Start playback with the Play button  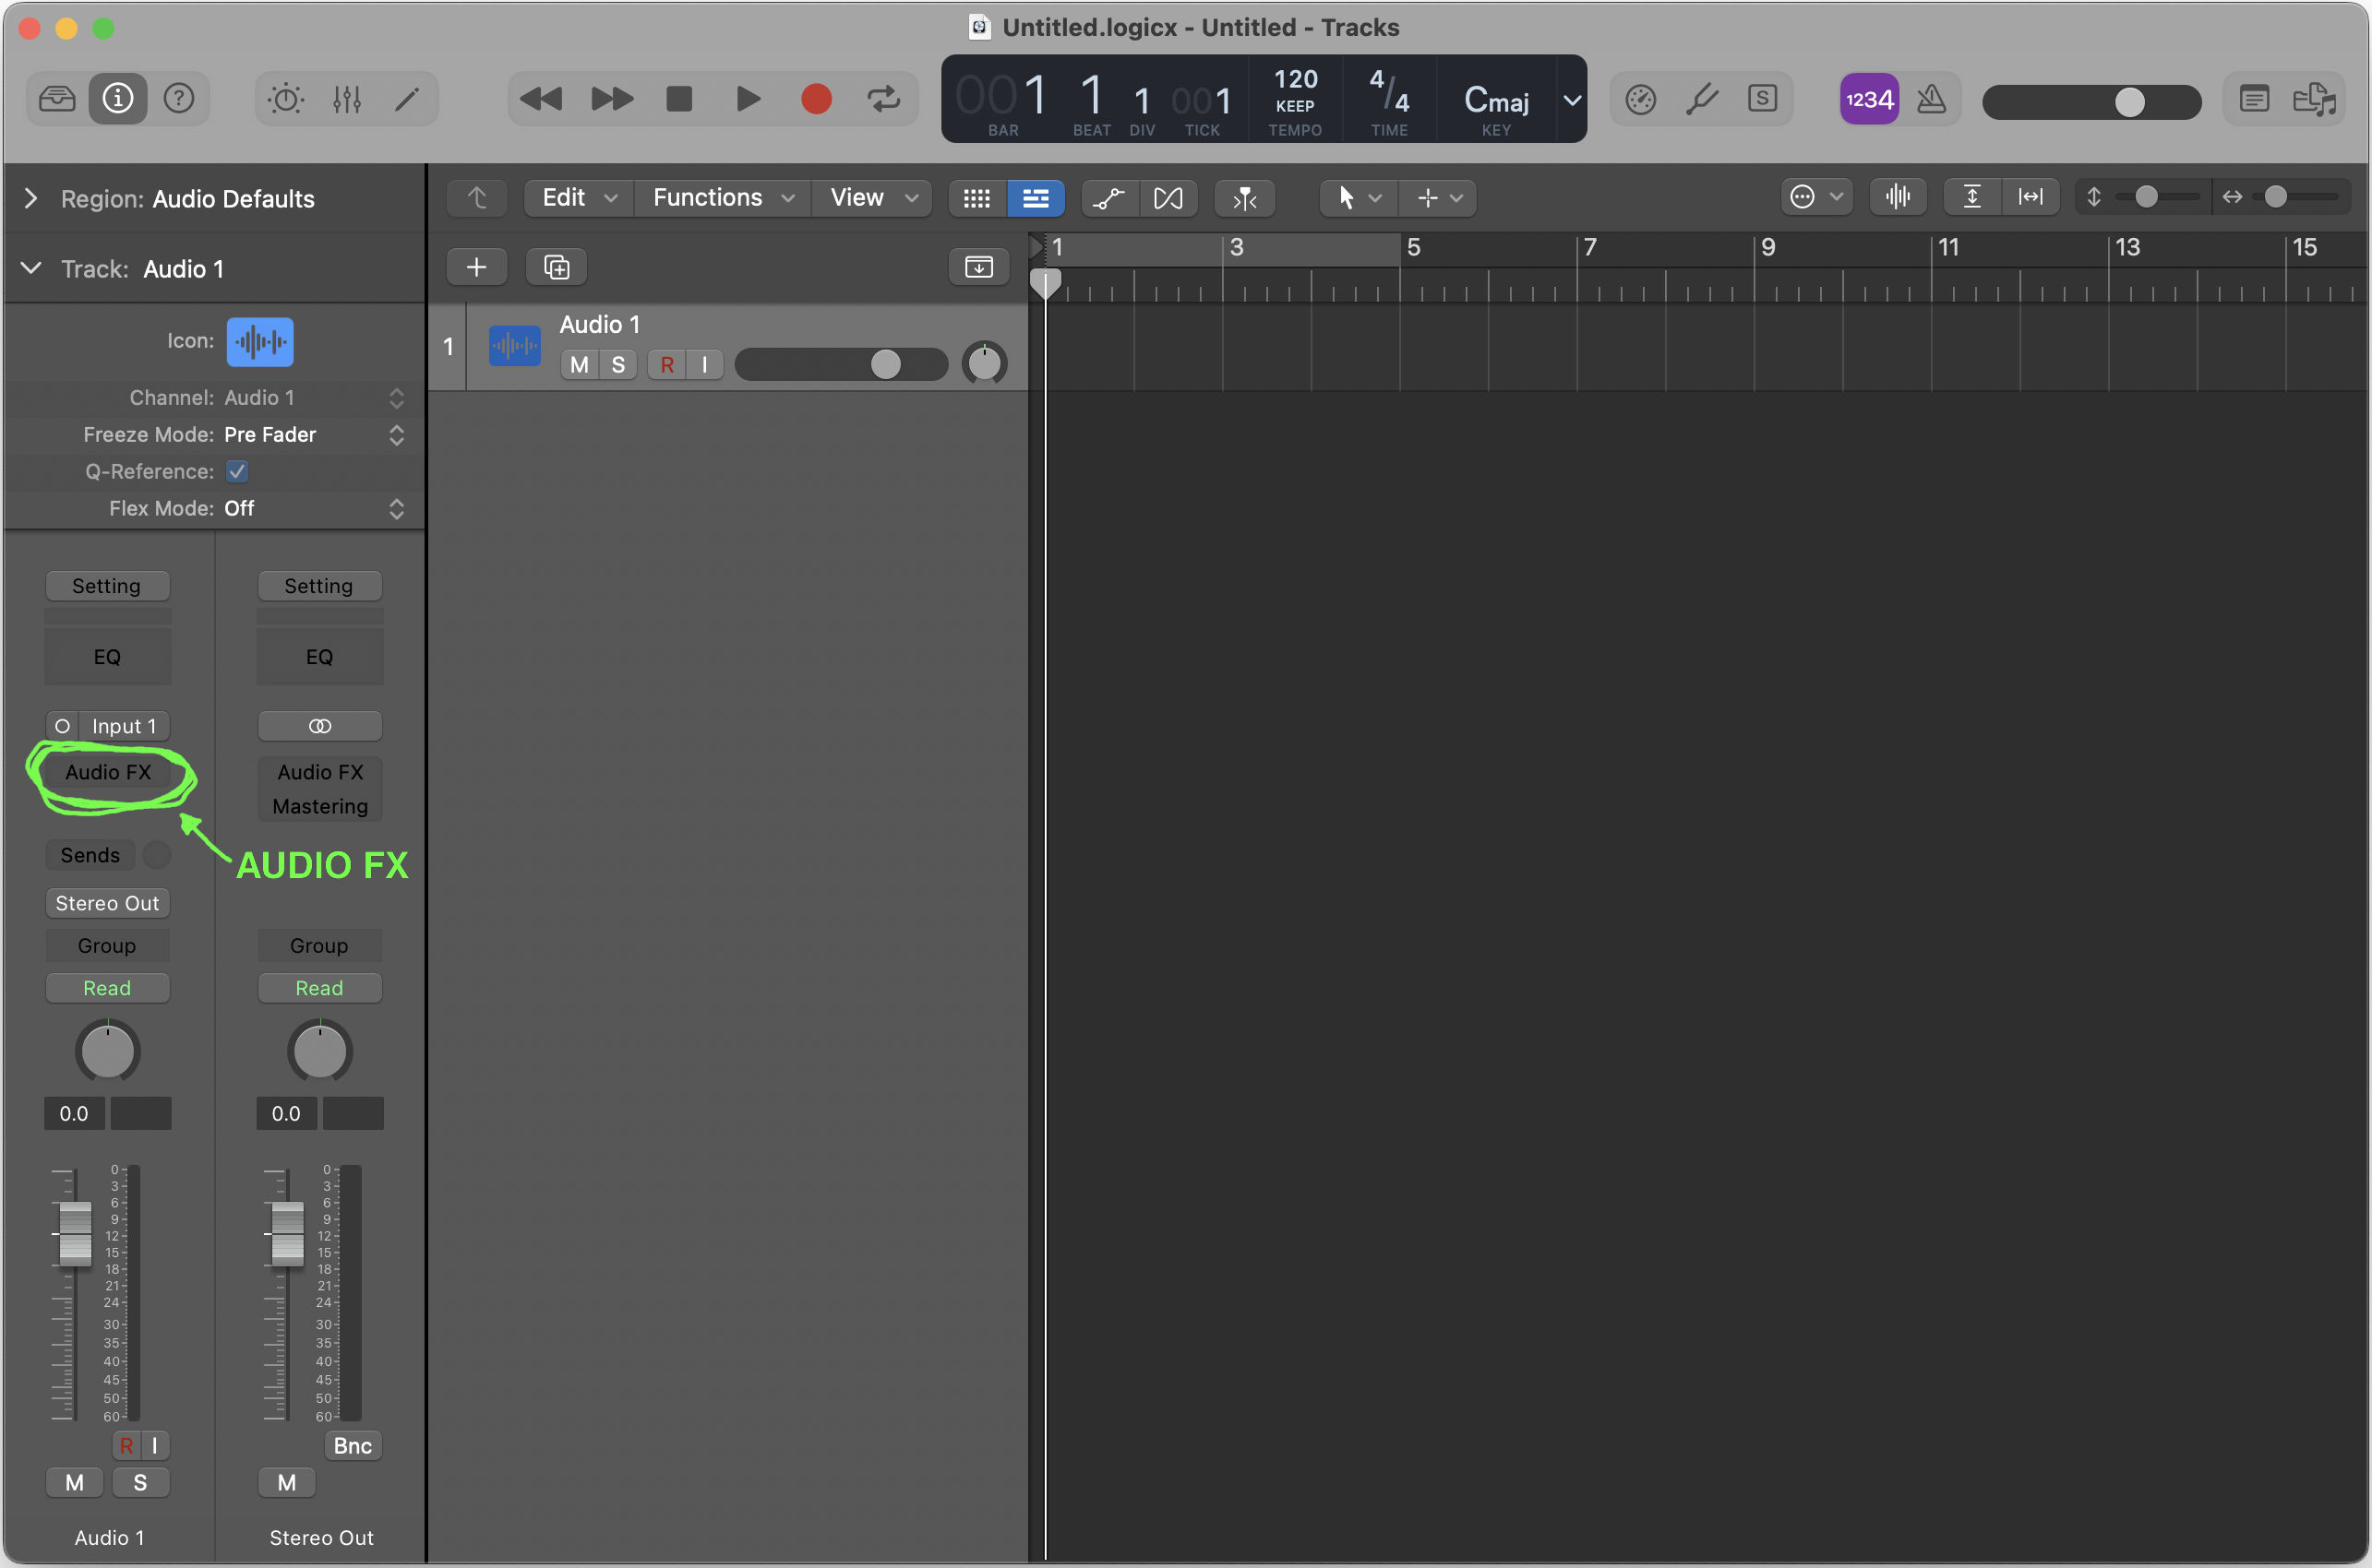[748, 98]
